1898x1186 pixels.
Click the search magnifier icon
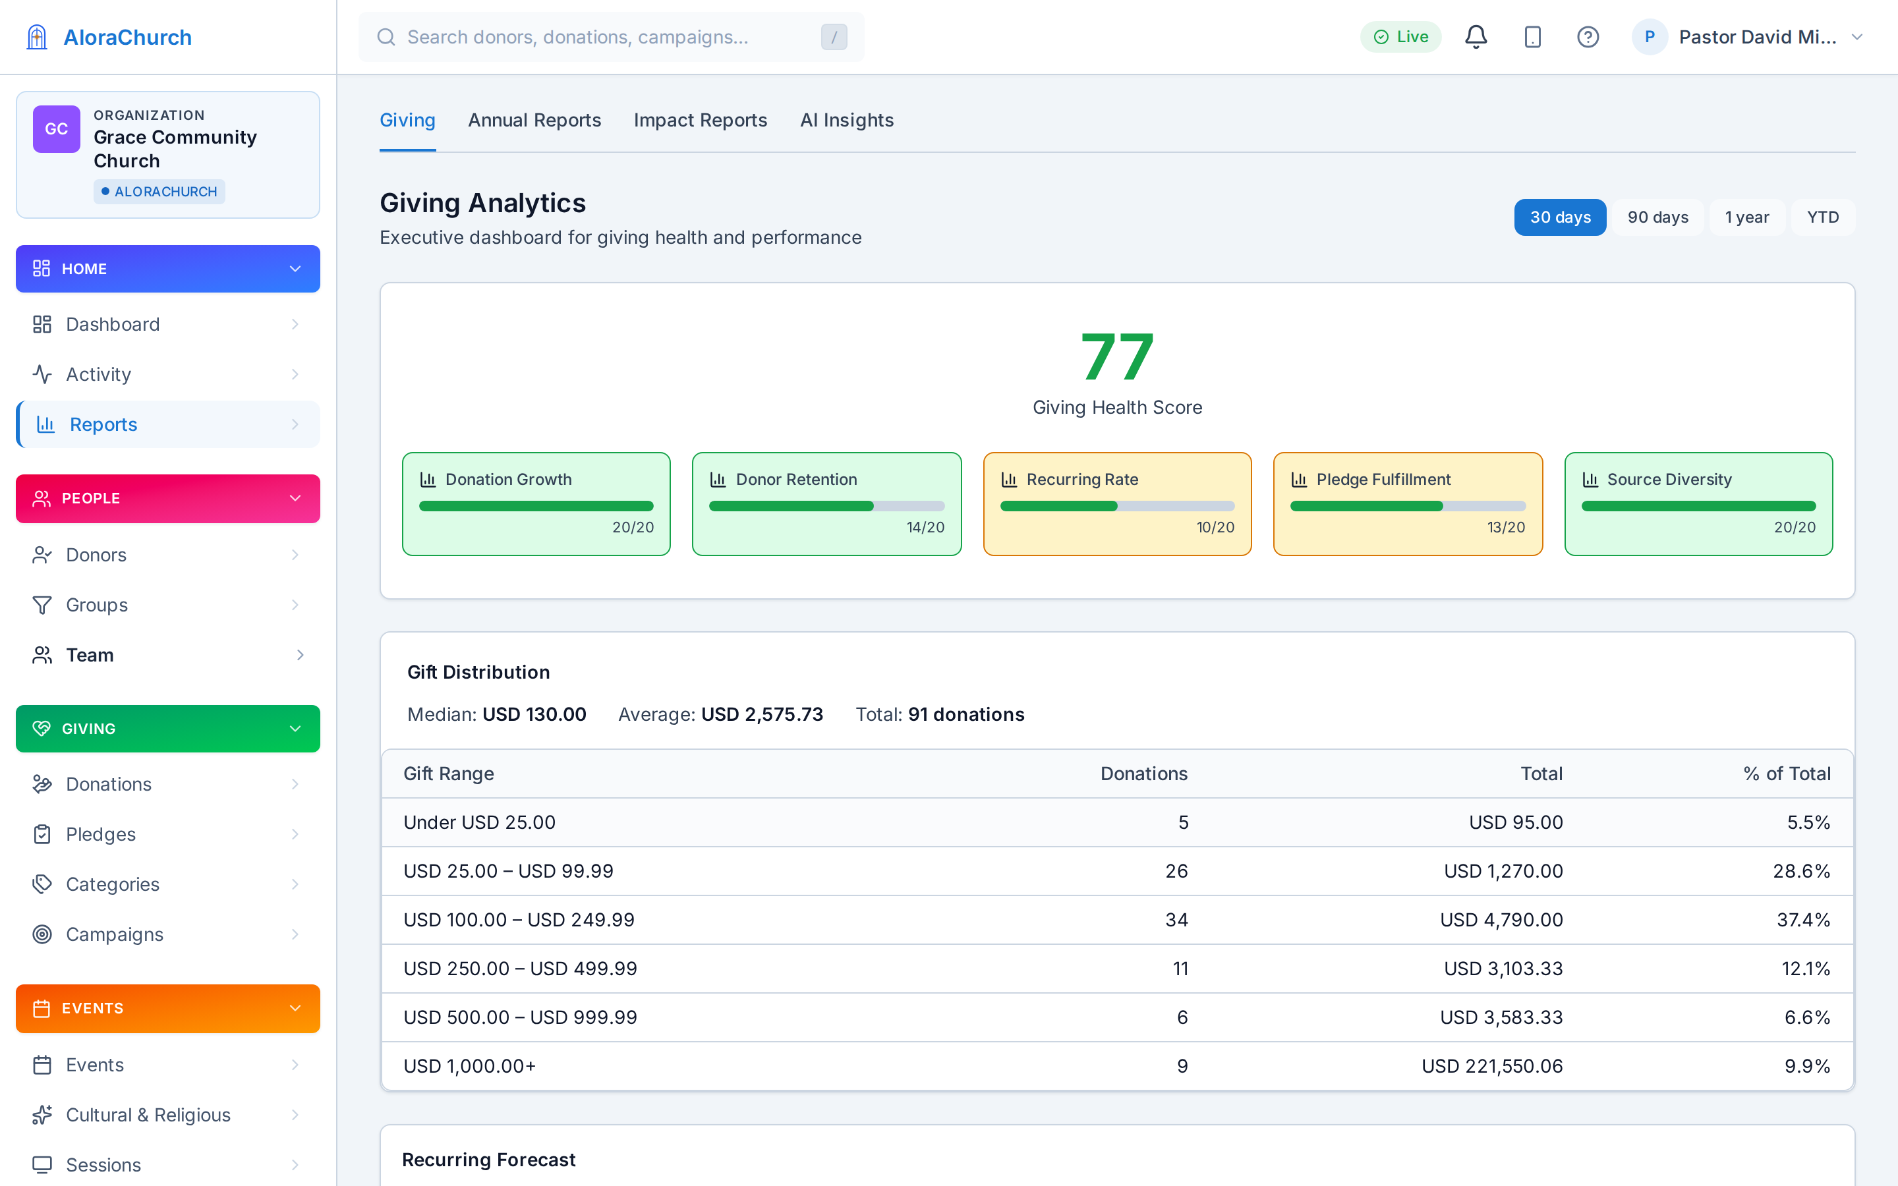coord(386,37)
